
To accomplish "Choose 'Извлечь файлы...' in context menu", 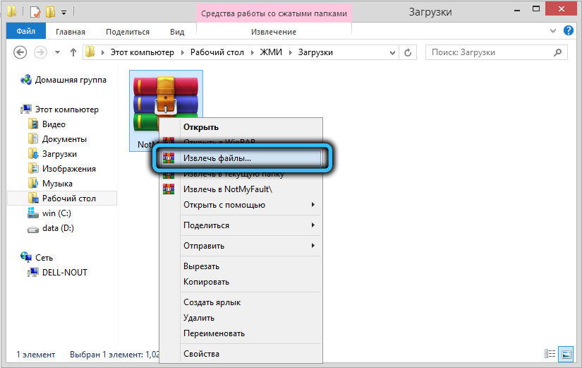I will tap(217, 159).
